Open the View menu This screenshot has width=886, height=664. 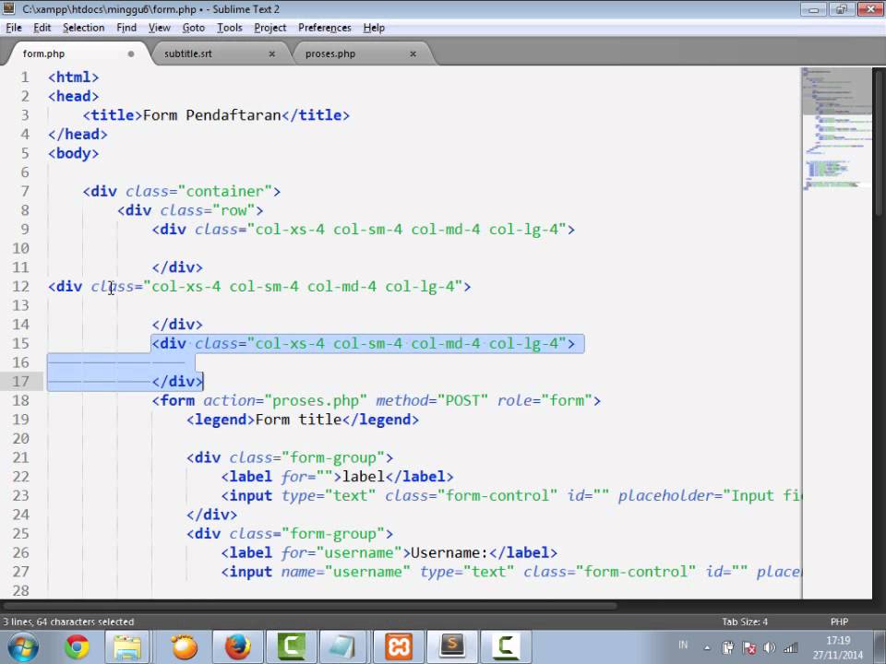pyautogui.click(x=160, y=28)
